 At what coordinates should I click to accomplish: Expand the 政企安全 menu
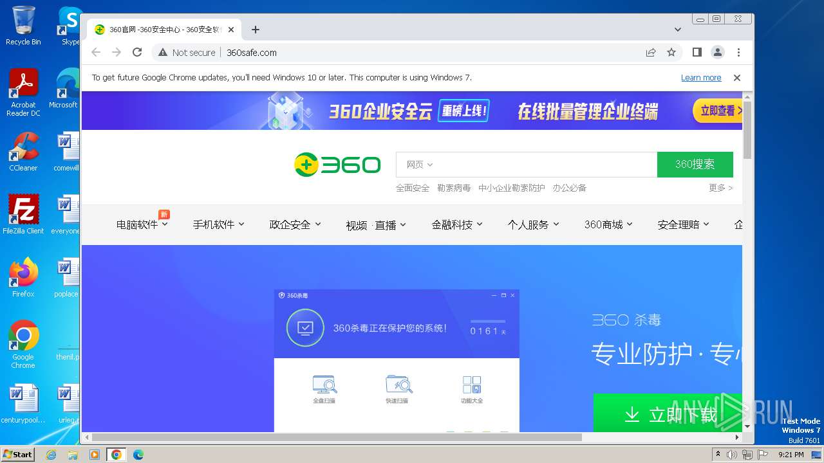295,224
